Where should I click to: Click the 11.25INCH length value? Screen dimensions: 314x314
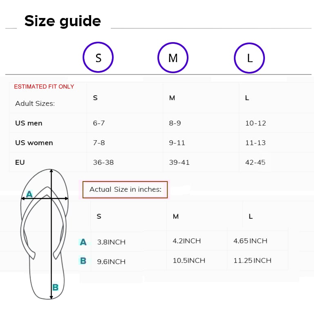(252, 260)
